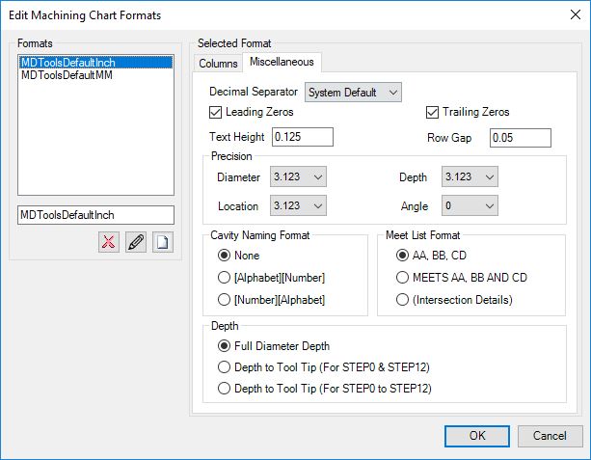
Task: Select the Miscellaneous tab
Action: [282, 62]
